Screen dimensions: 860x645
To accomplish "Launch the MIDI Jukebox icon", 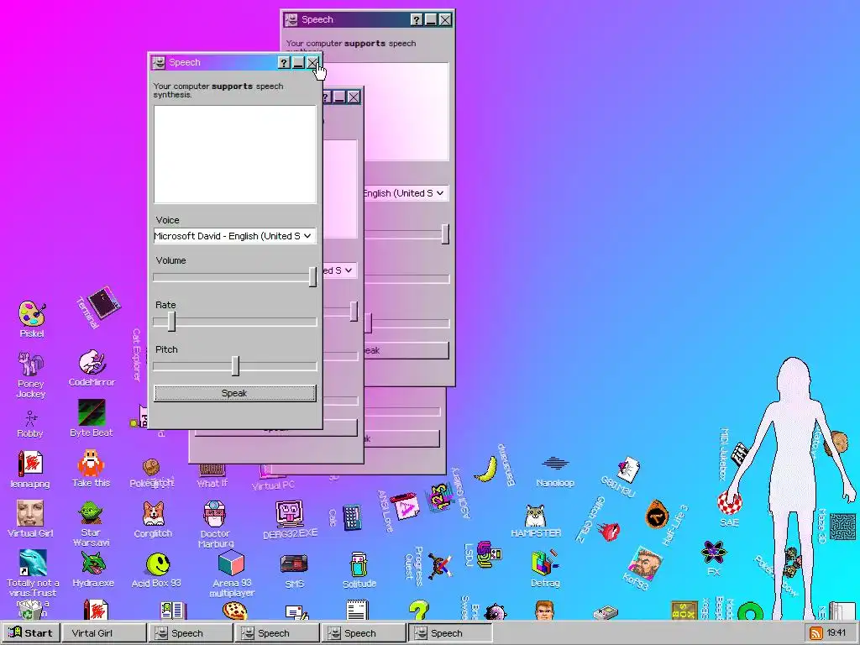I will tap(741, 454).
